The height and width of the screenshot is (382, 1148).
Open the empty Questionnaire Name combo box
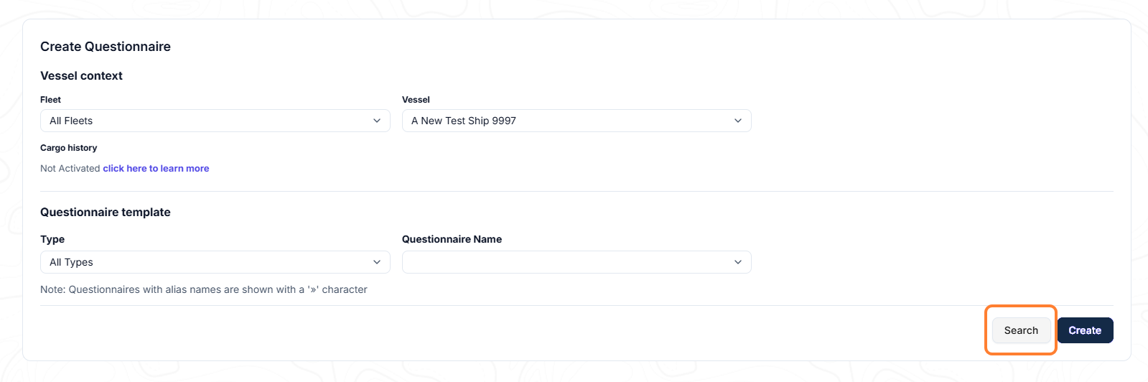pos(577,262)
